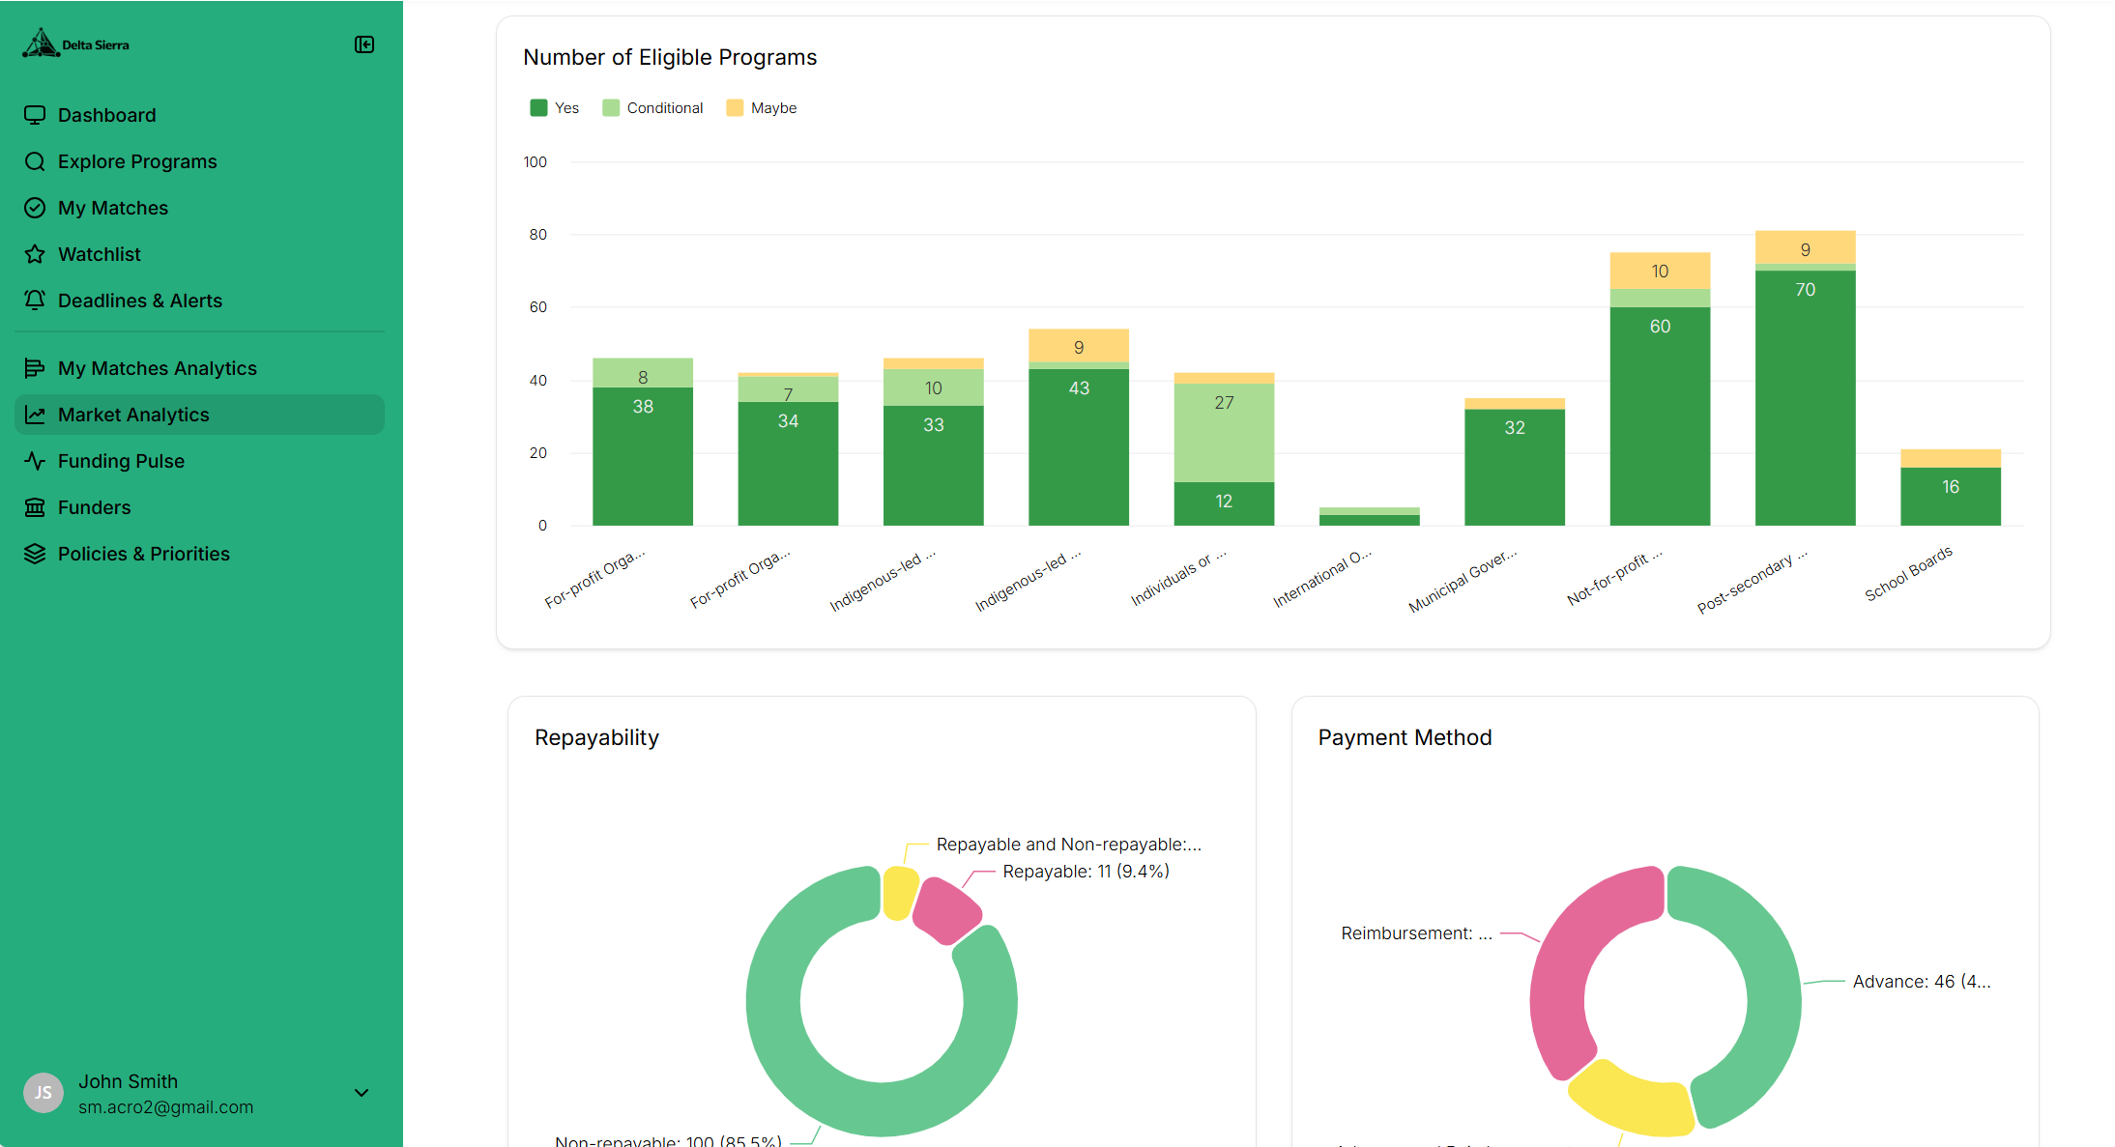Toggle the Conditional legend series
2115x1147 pixels.
[x=652, y=108]
